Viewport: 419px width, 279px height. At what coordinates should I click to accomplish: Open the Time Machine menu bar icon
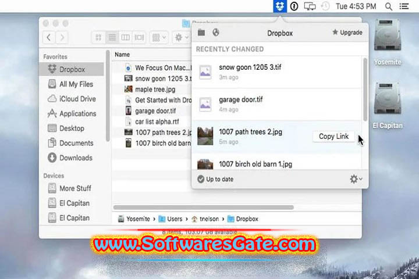(x=325, y=6)
